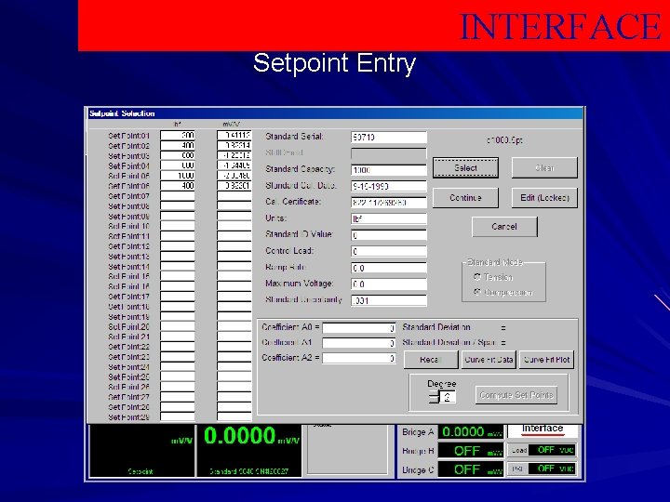Adjust the Degree spinner arrows

[434, 398]
